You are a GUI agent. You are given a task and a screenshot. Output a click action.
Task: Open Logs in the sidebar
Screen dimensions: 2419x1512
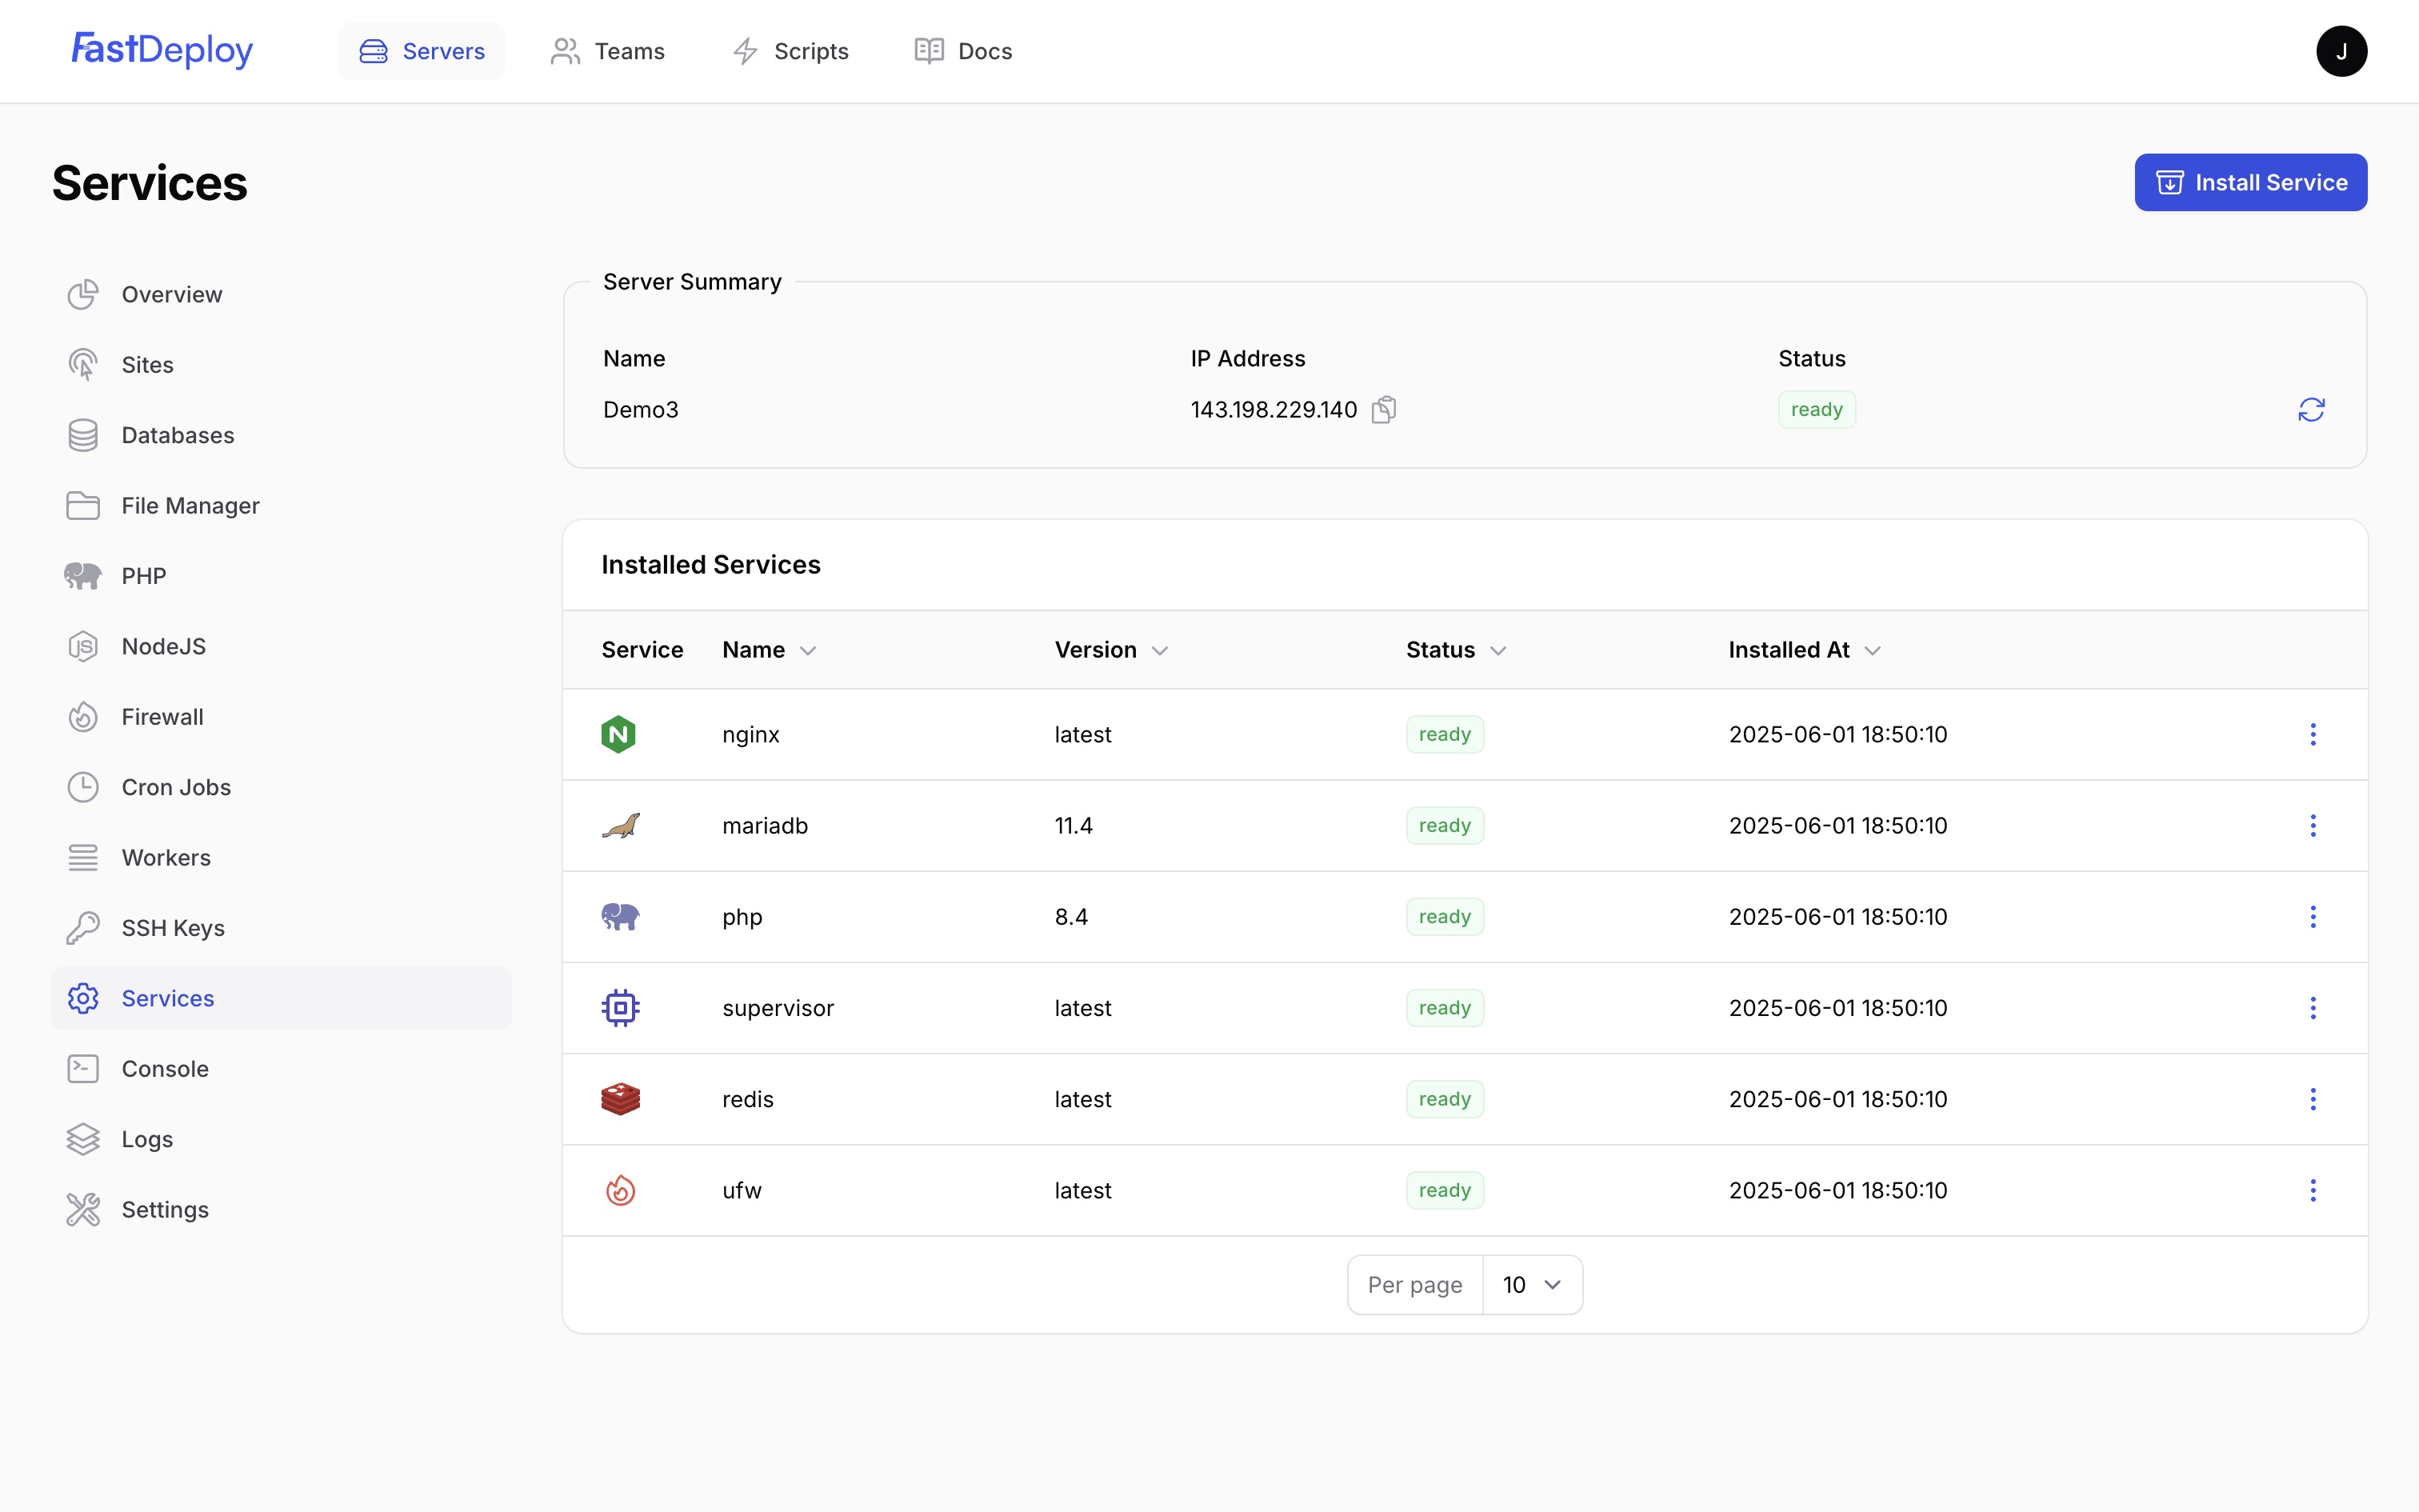point(281,1139)
